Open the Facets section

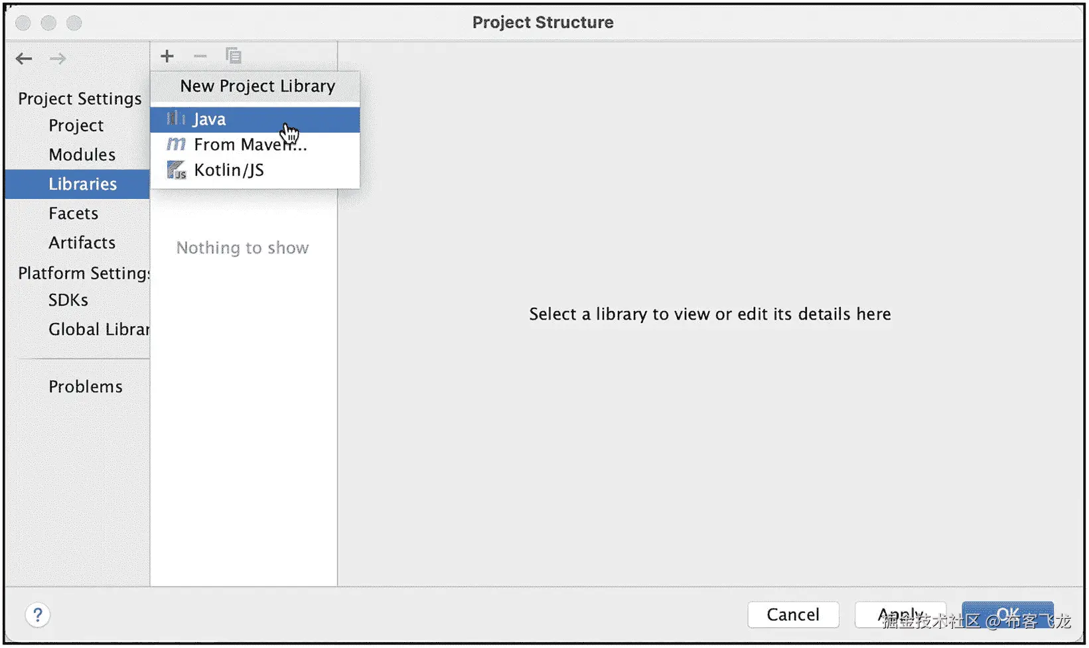pos(73,214)
